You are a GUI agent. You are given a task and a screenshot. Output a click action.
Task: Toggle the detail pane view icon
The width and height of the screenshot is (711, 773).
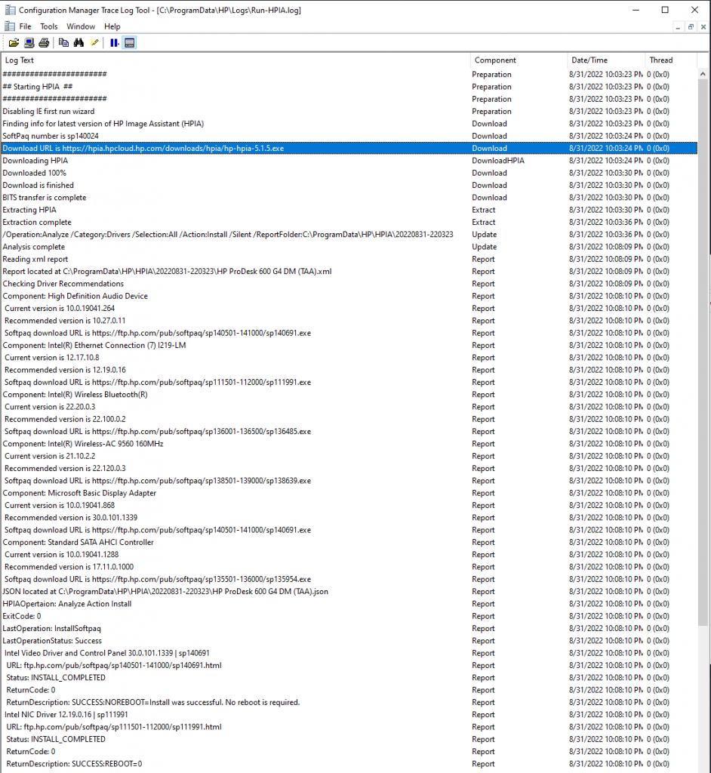click(130, 43)
